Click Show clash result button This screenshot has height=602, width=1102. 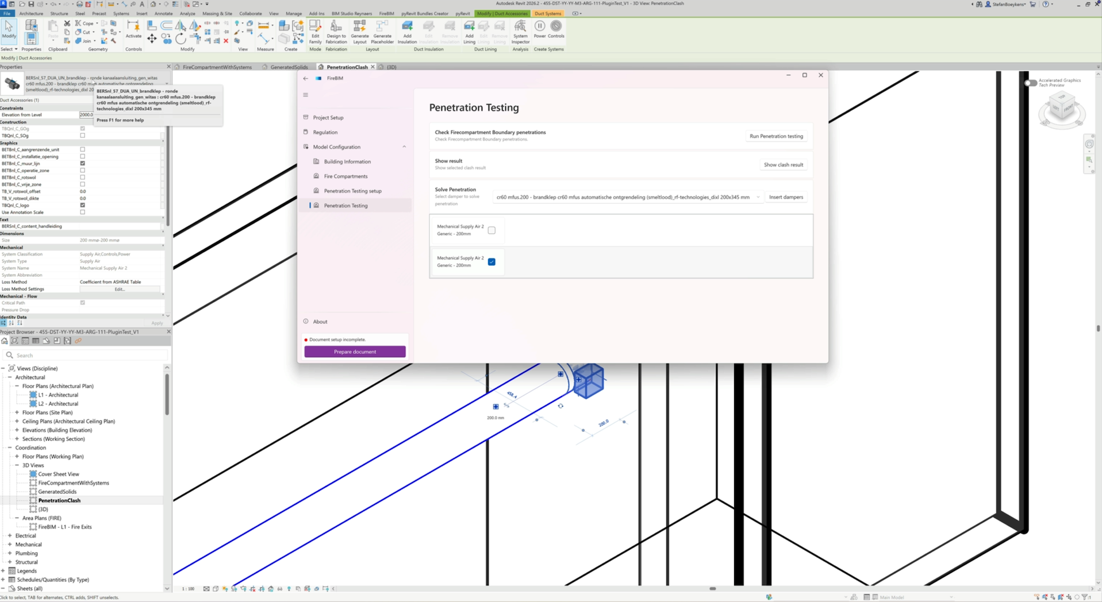pyautogui.click(x=783, y=165)
